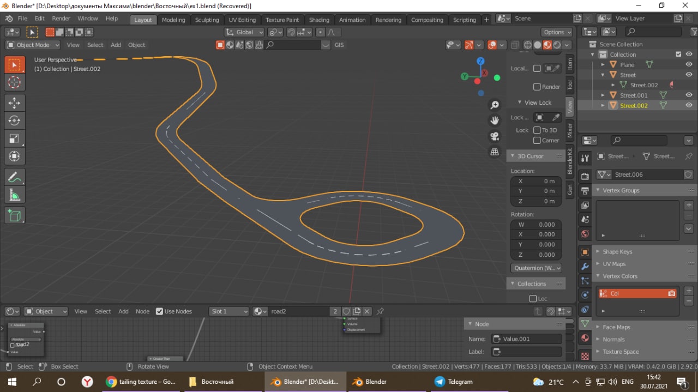The width and height of the screenshot is (698, 392).
Task: Hide the Plane object with its eye icon
Action: tap(689, 65)
